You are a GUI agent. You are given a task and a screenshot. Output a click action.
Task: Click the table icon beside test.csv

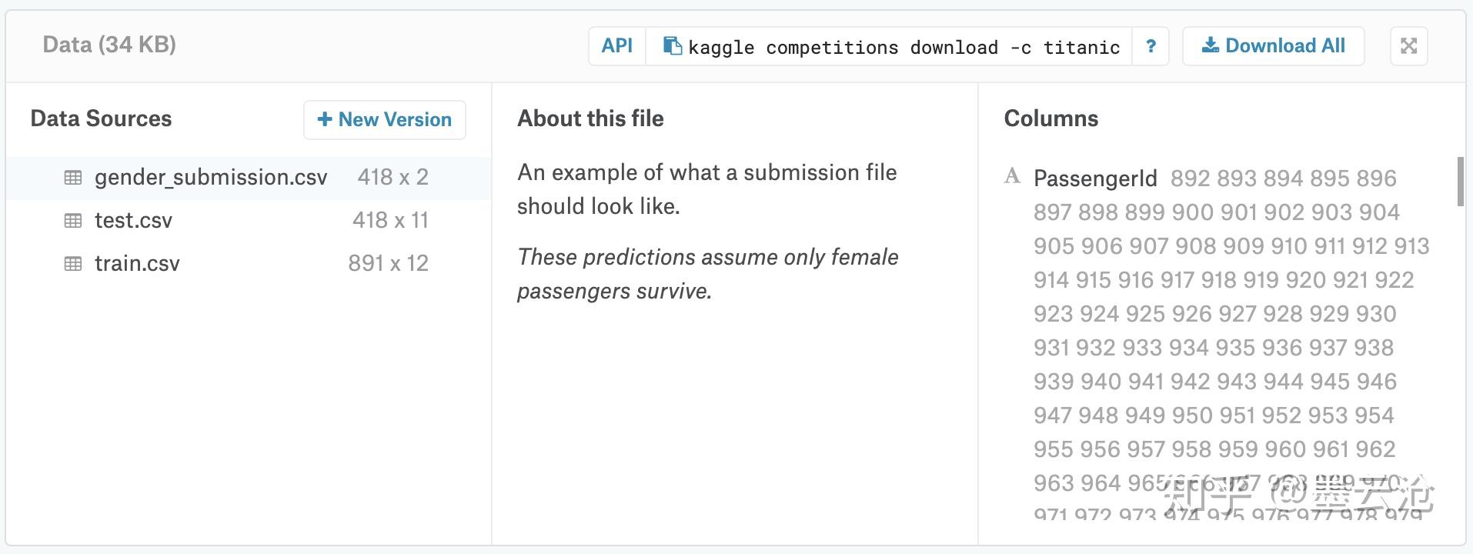click(x=73, y=220)
